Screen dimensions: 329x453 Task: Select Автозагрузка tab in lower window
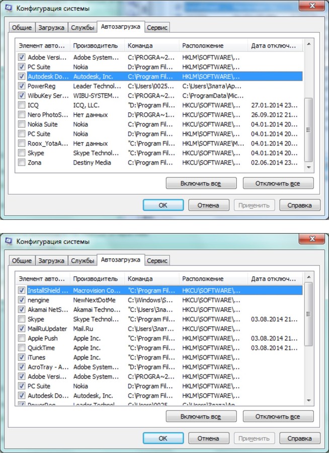(x=121, y=260)
